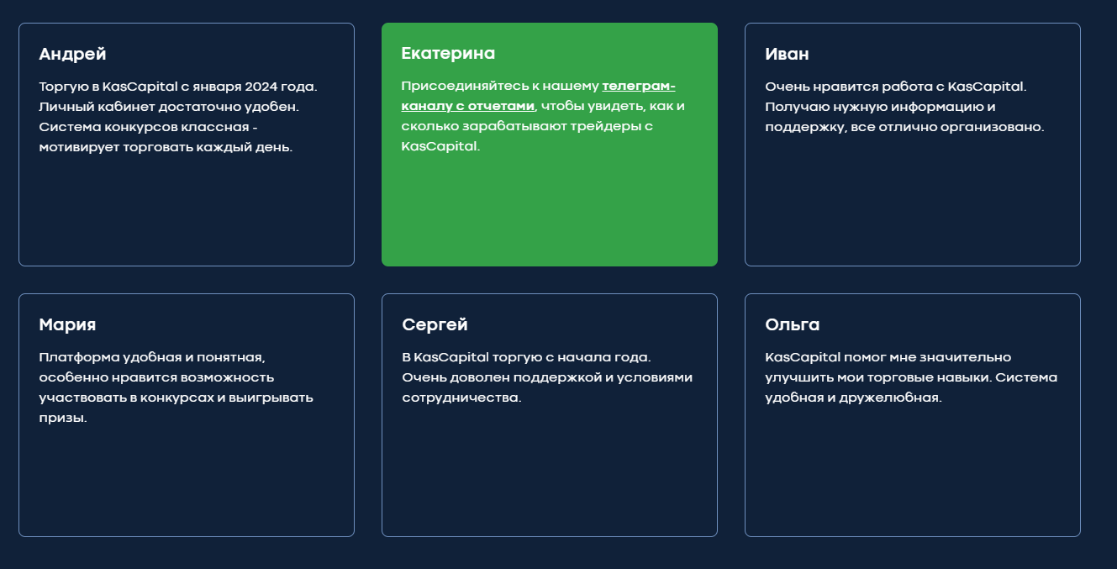Select Ольга's testimonial card
This screenshot has height=569, width=1117.
click(913, 415)
